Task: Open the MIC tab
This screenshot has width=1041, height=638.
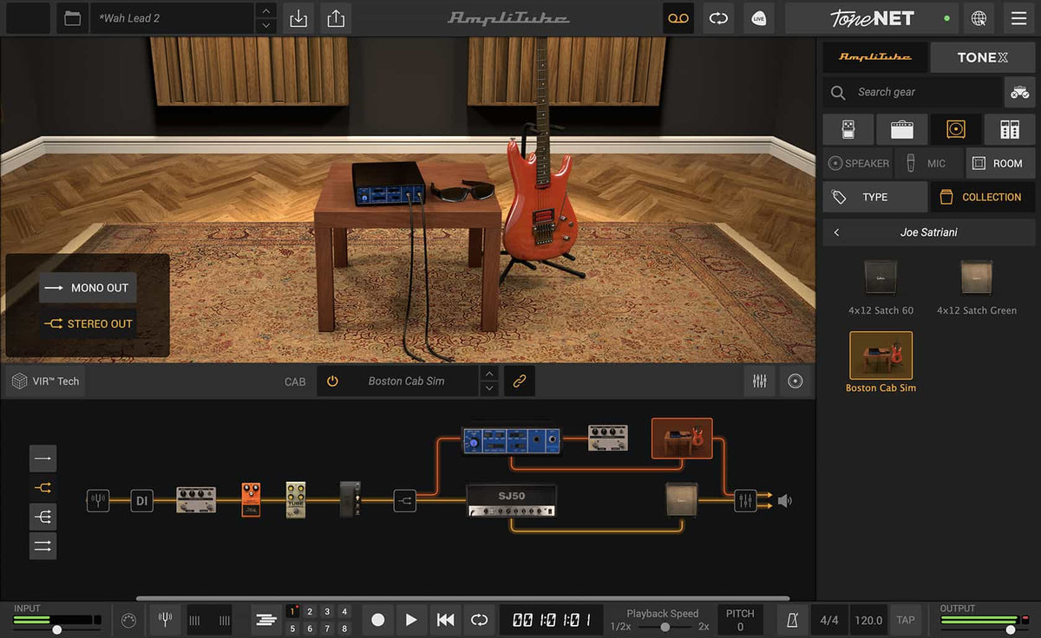Action: [928, 163]
